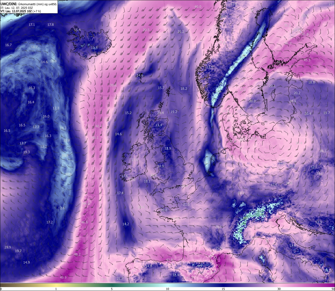Click the 46.6 value label

[x=85, y=222]
